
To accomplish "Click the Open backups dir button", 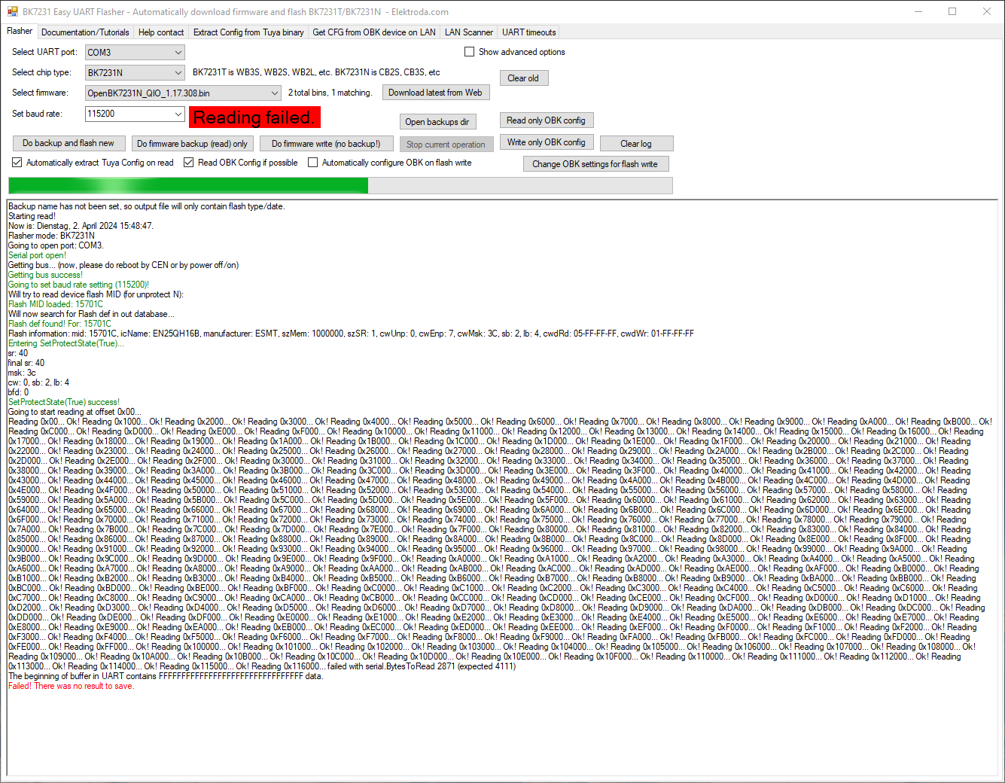I will (x=437, y=122).
